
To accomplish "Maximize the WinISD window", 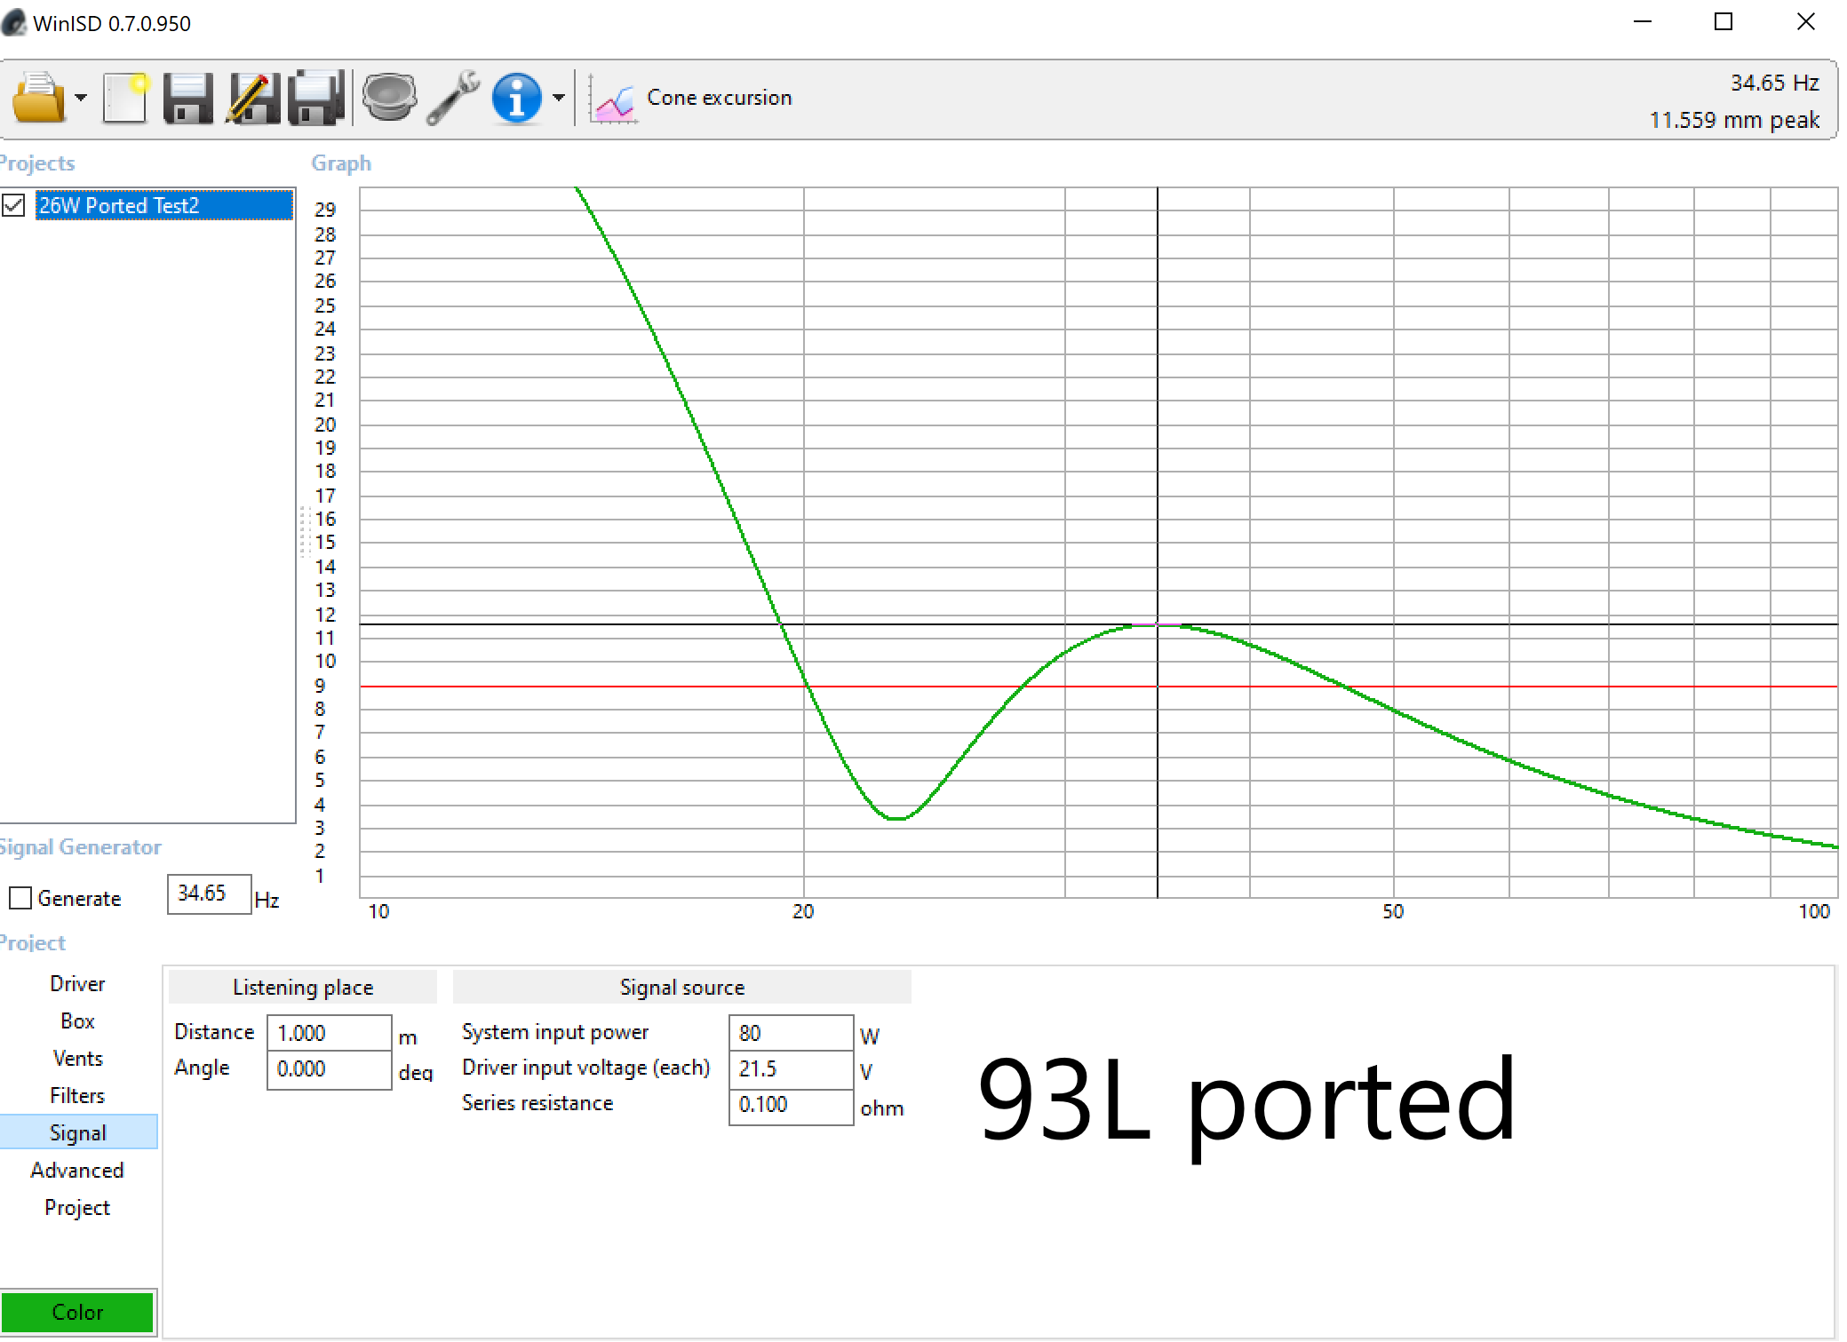I will pos(1724,22).
